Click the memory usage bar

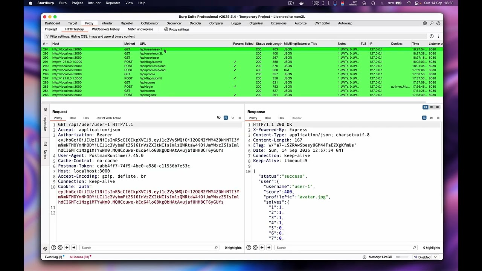(x=403, y=257)
